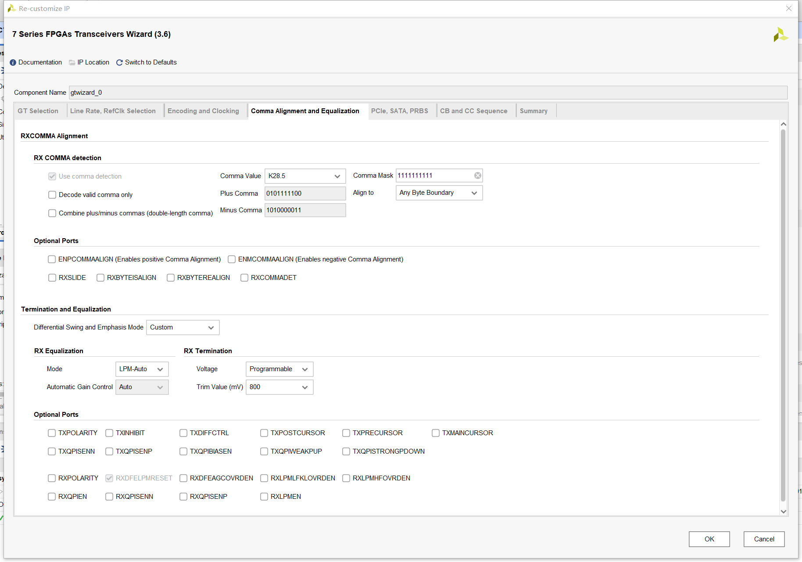
Task: Check the RXLPMHFOVRDEN checkbox
Action: pos(346,478)
